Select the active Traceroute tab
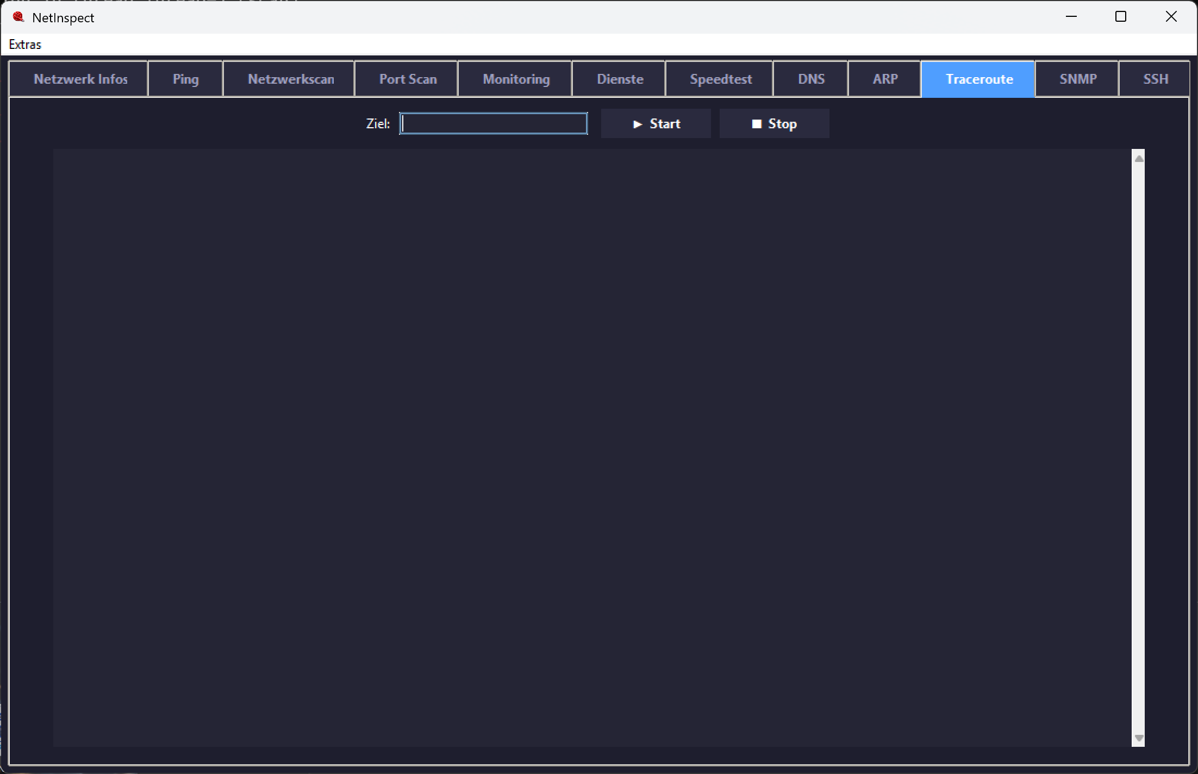Image resolution: width=1198 pixels, height=774 pixels. pyautogui.click(x=978, y=79)
